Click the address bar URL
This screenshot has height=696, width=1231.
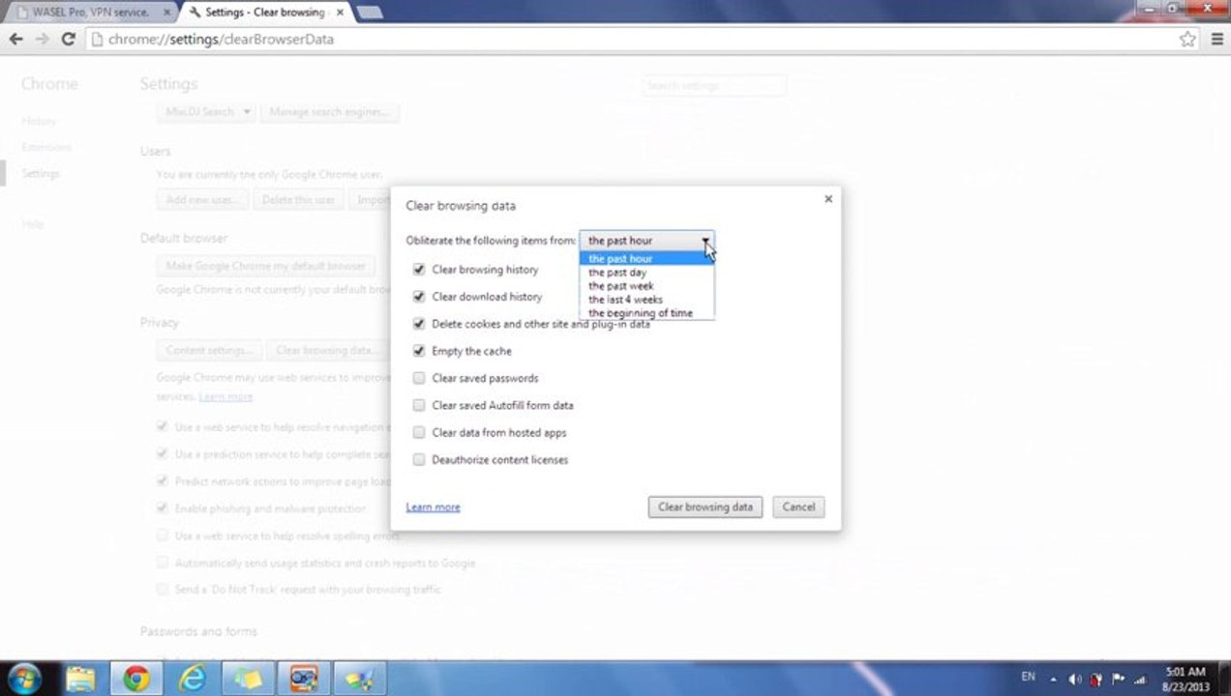(x=221, y=40)
